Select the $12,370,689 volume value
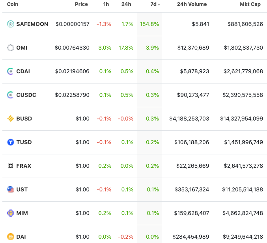This screenshot has width=267, height=243. [x=193, y=48]
